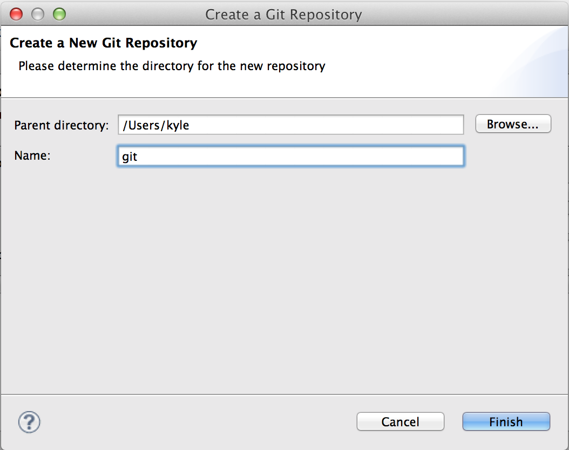Screen dimensions: 569x450
Task: Close the dialog with the red button
Action: coord(16,14)
